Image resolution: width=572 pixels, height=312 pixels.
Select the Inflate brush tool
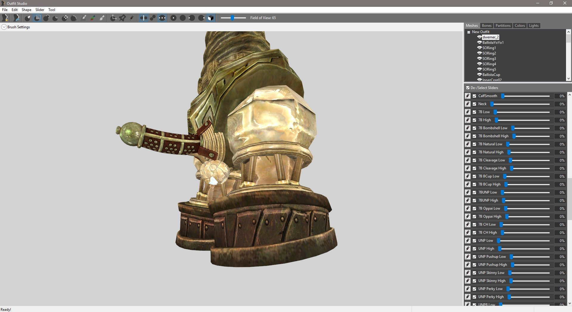pyautogui.click(x=46, y=18)
